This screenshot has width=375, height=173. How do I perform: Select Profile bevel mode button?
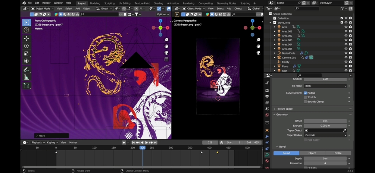(338, 153)
